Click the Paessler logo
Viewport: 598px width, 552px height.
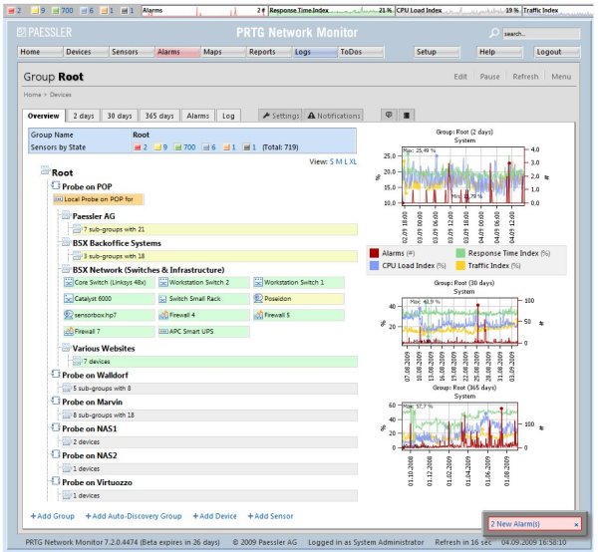click(44, 33)
